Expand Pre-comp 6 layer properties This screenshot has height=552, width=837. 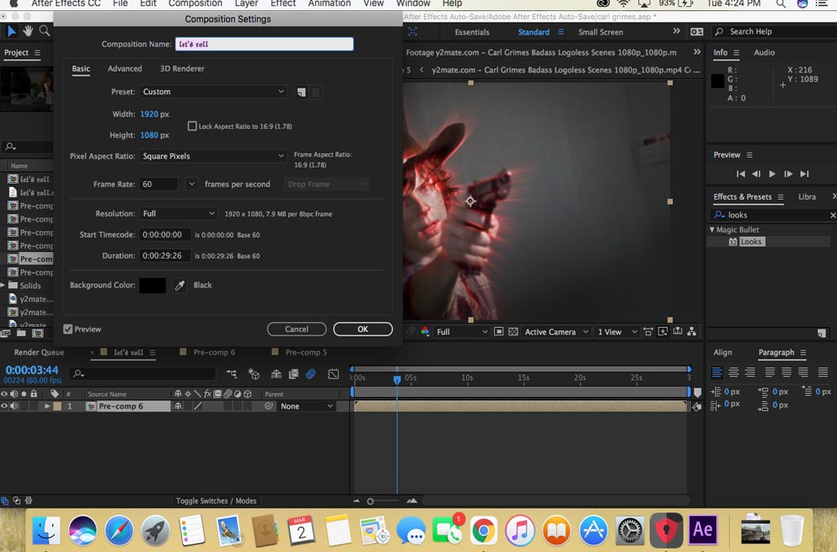(x=47, y=406)
